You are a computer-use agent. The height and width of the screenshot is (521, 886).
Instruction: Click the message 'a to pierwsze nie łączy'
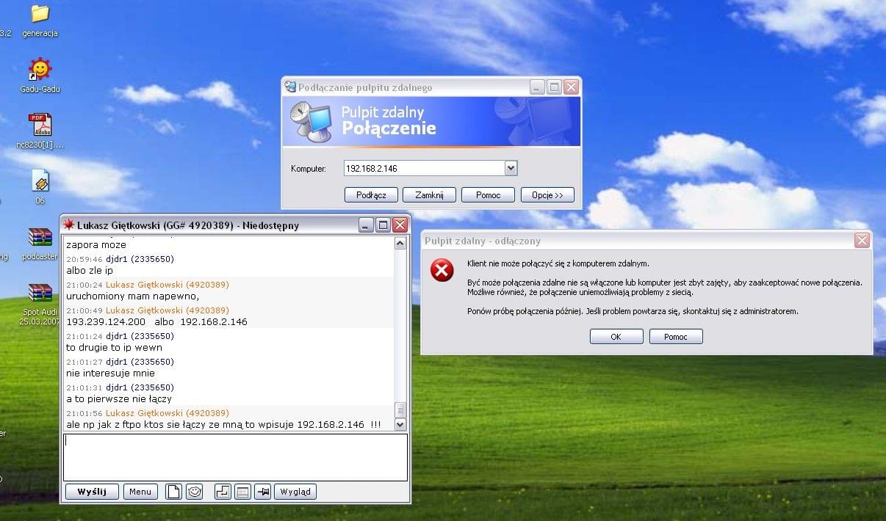(119, 399)
